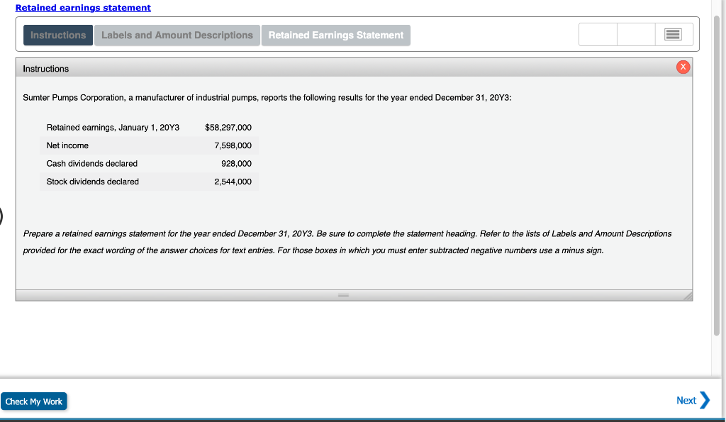Image resolution: width=726 pixels, height=422 pixels.
Task: Click the Next button
Action: (686, 400)
